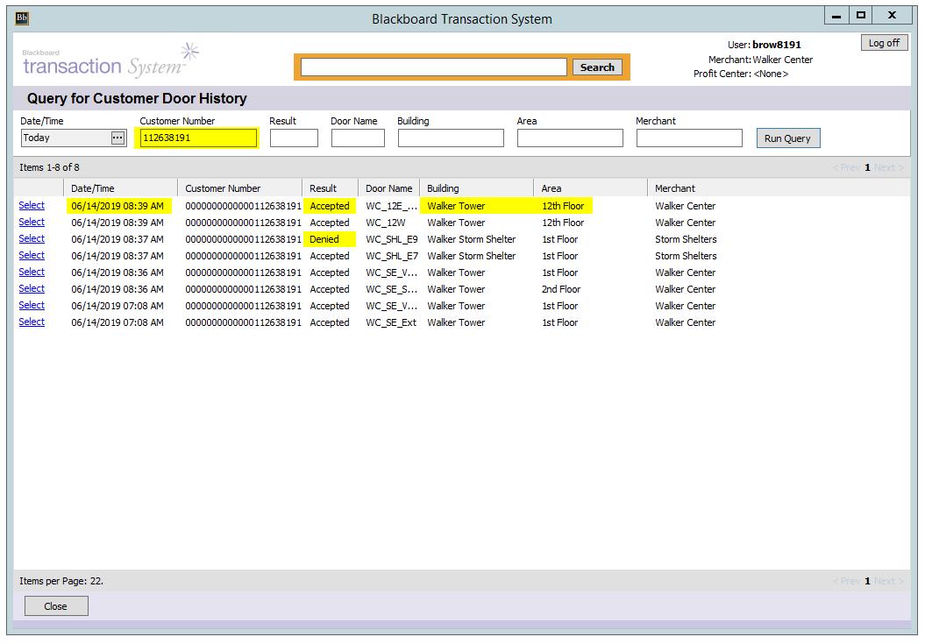Click the Customer Number input field
The height and width of the screenshot is (644, 925).
tap(199, 138)
